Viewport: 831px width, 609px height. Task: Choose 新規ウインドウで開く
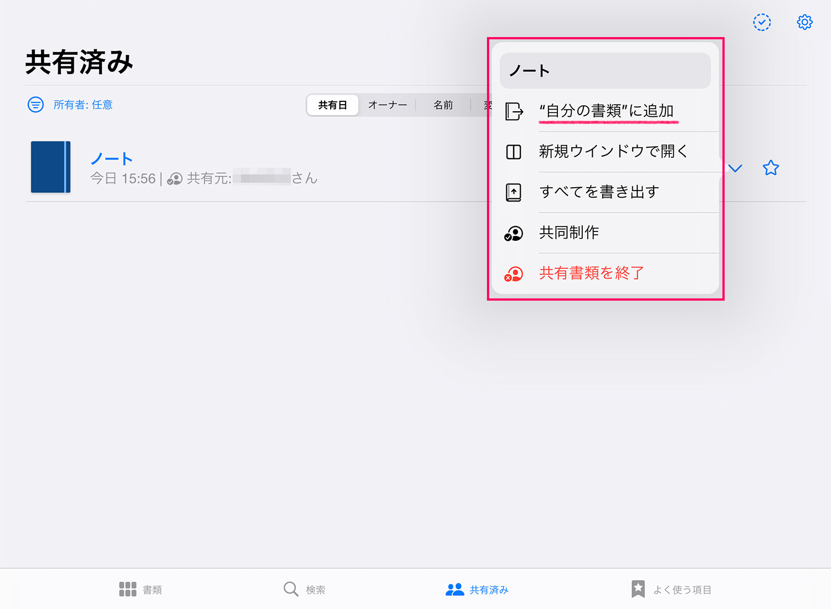click(605, 152)
